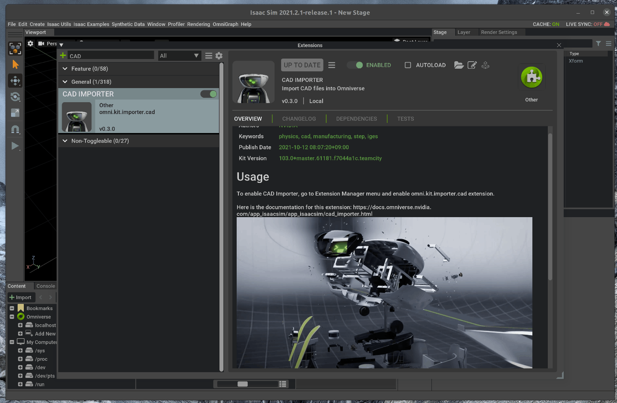Switch to the CHANGELOG tab

pyautogui.click(x=299, y=119)
